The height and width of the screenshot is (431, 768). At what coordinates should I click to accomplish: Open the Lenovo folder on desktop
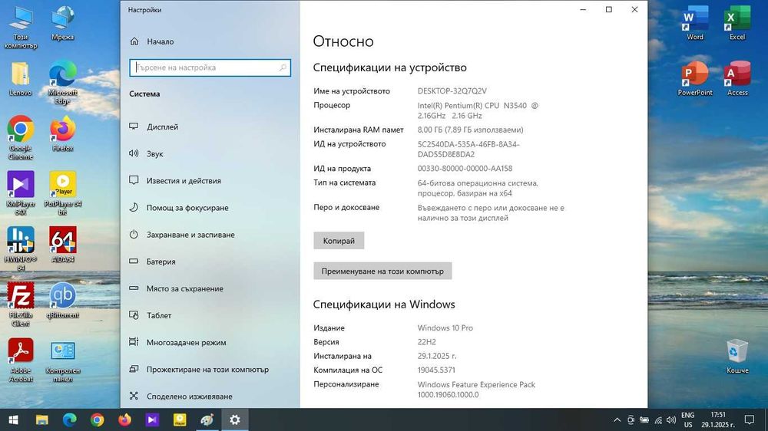coord(21,79)
